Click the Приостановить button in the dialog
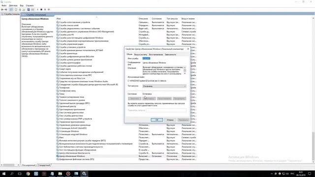 (164, 98)
